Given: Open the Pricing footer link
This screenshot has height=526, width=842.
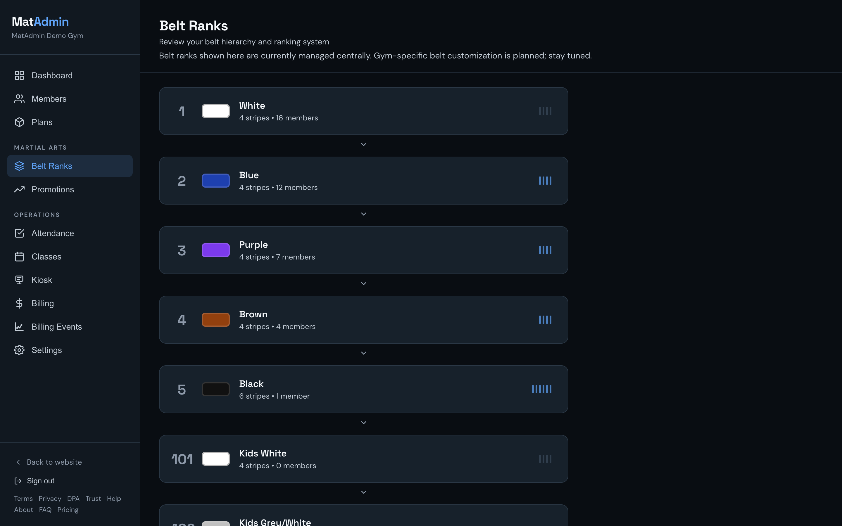Looking at the screenshot, I should click(68, 510).
